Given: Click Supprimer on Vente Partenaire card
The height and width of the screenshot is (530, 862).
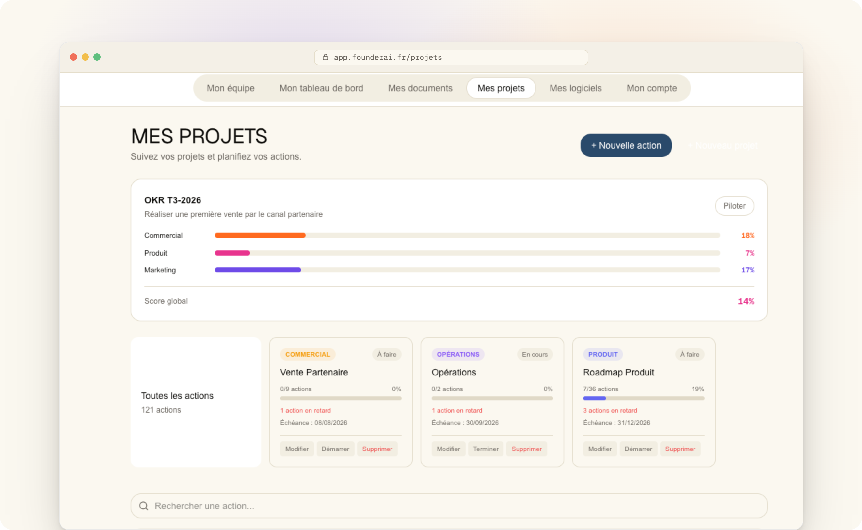Looking at the screenshot, I should click(x=377, y=449).
